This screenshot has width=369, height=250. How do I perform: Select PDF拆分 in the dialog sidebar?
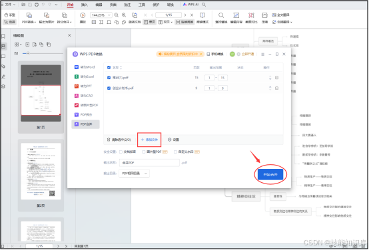click(x=85, y=114)
